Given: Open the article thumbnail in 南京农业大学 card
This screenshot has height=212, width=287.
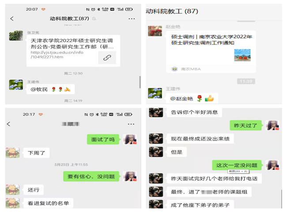Looking at the screenshot, I should click(242, 55).
